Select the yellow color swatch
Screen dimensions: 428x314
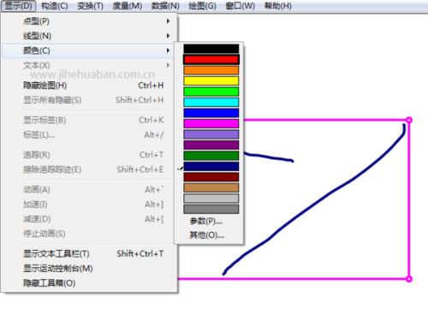click(x=211, y=81)
